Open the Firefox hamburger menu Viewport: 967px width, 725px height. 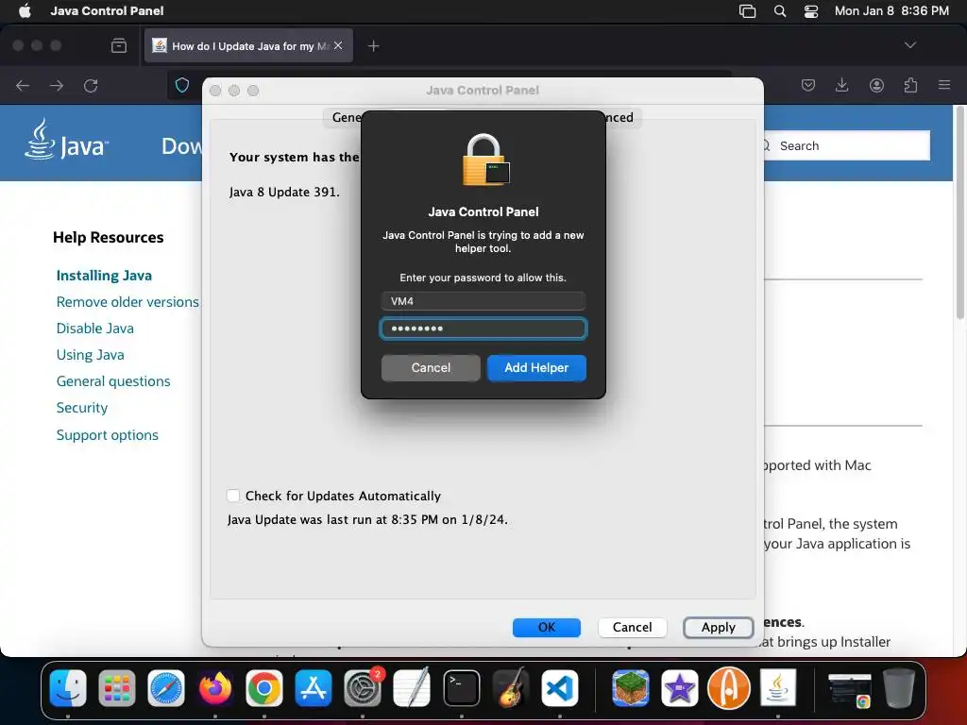click(944, 85)
